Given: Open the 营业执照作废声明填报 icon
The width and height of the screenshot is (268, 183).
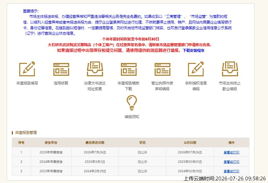Looking at the screenshot, I should [x=162, y=69].
